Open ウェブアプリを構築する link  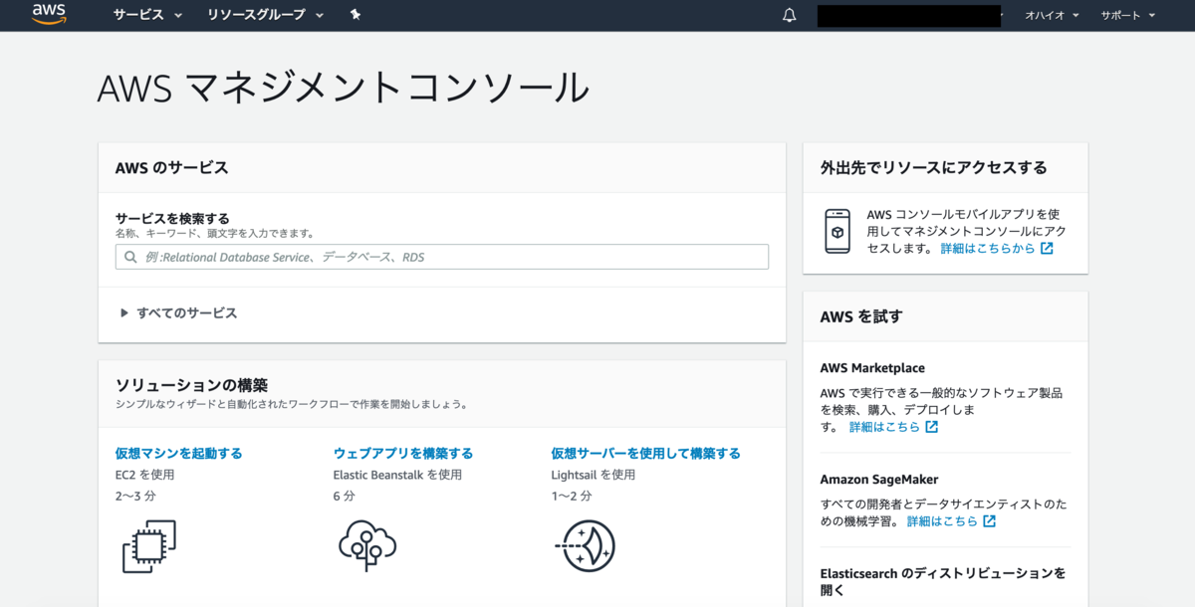coord(403,453)
